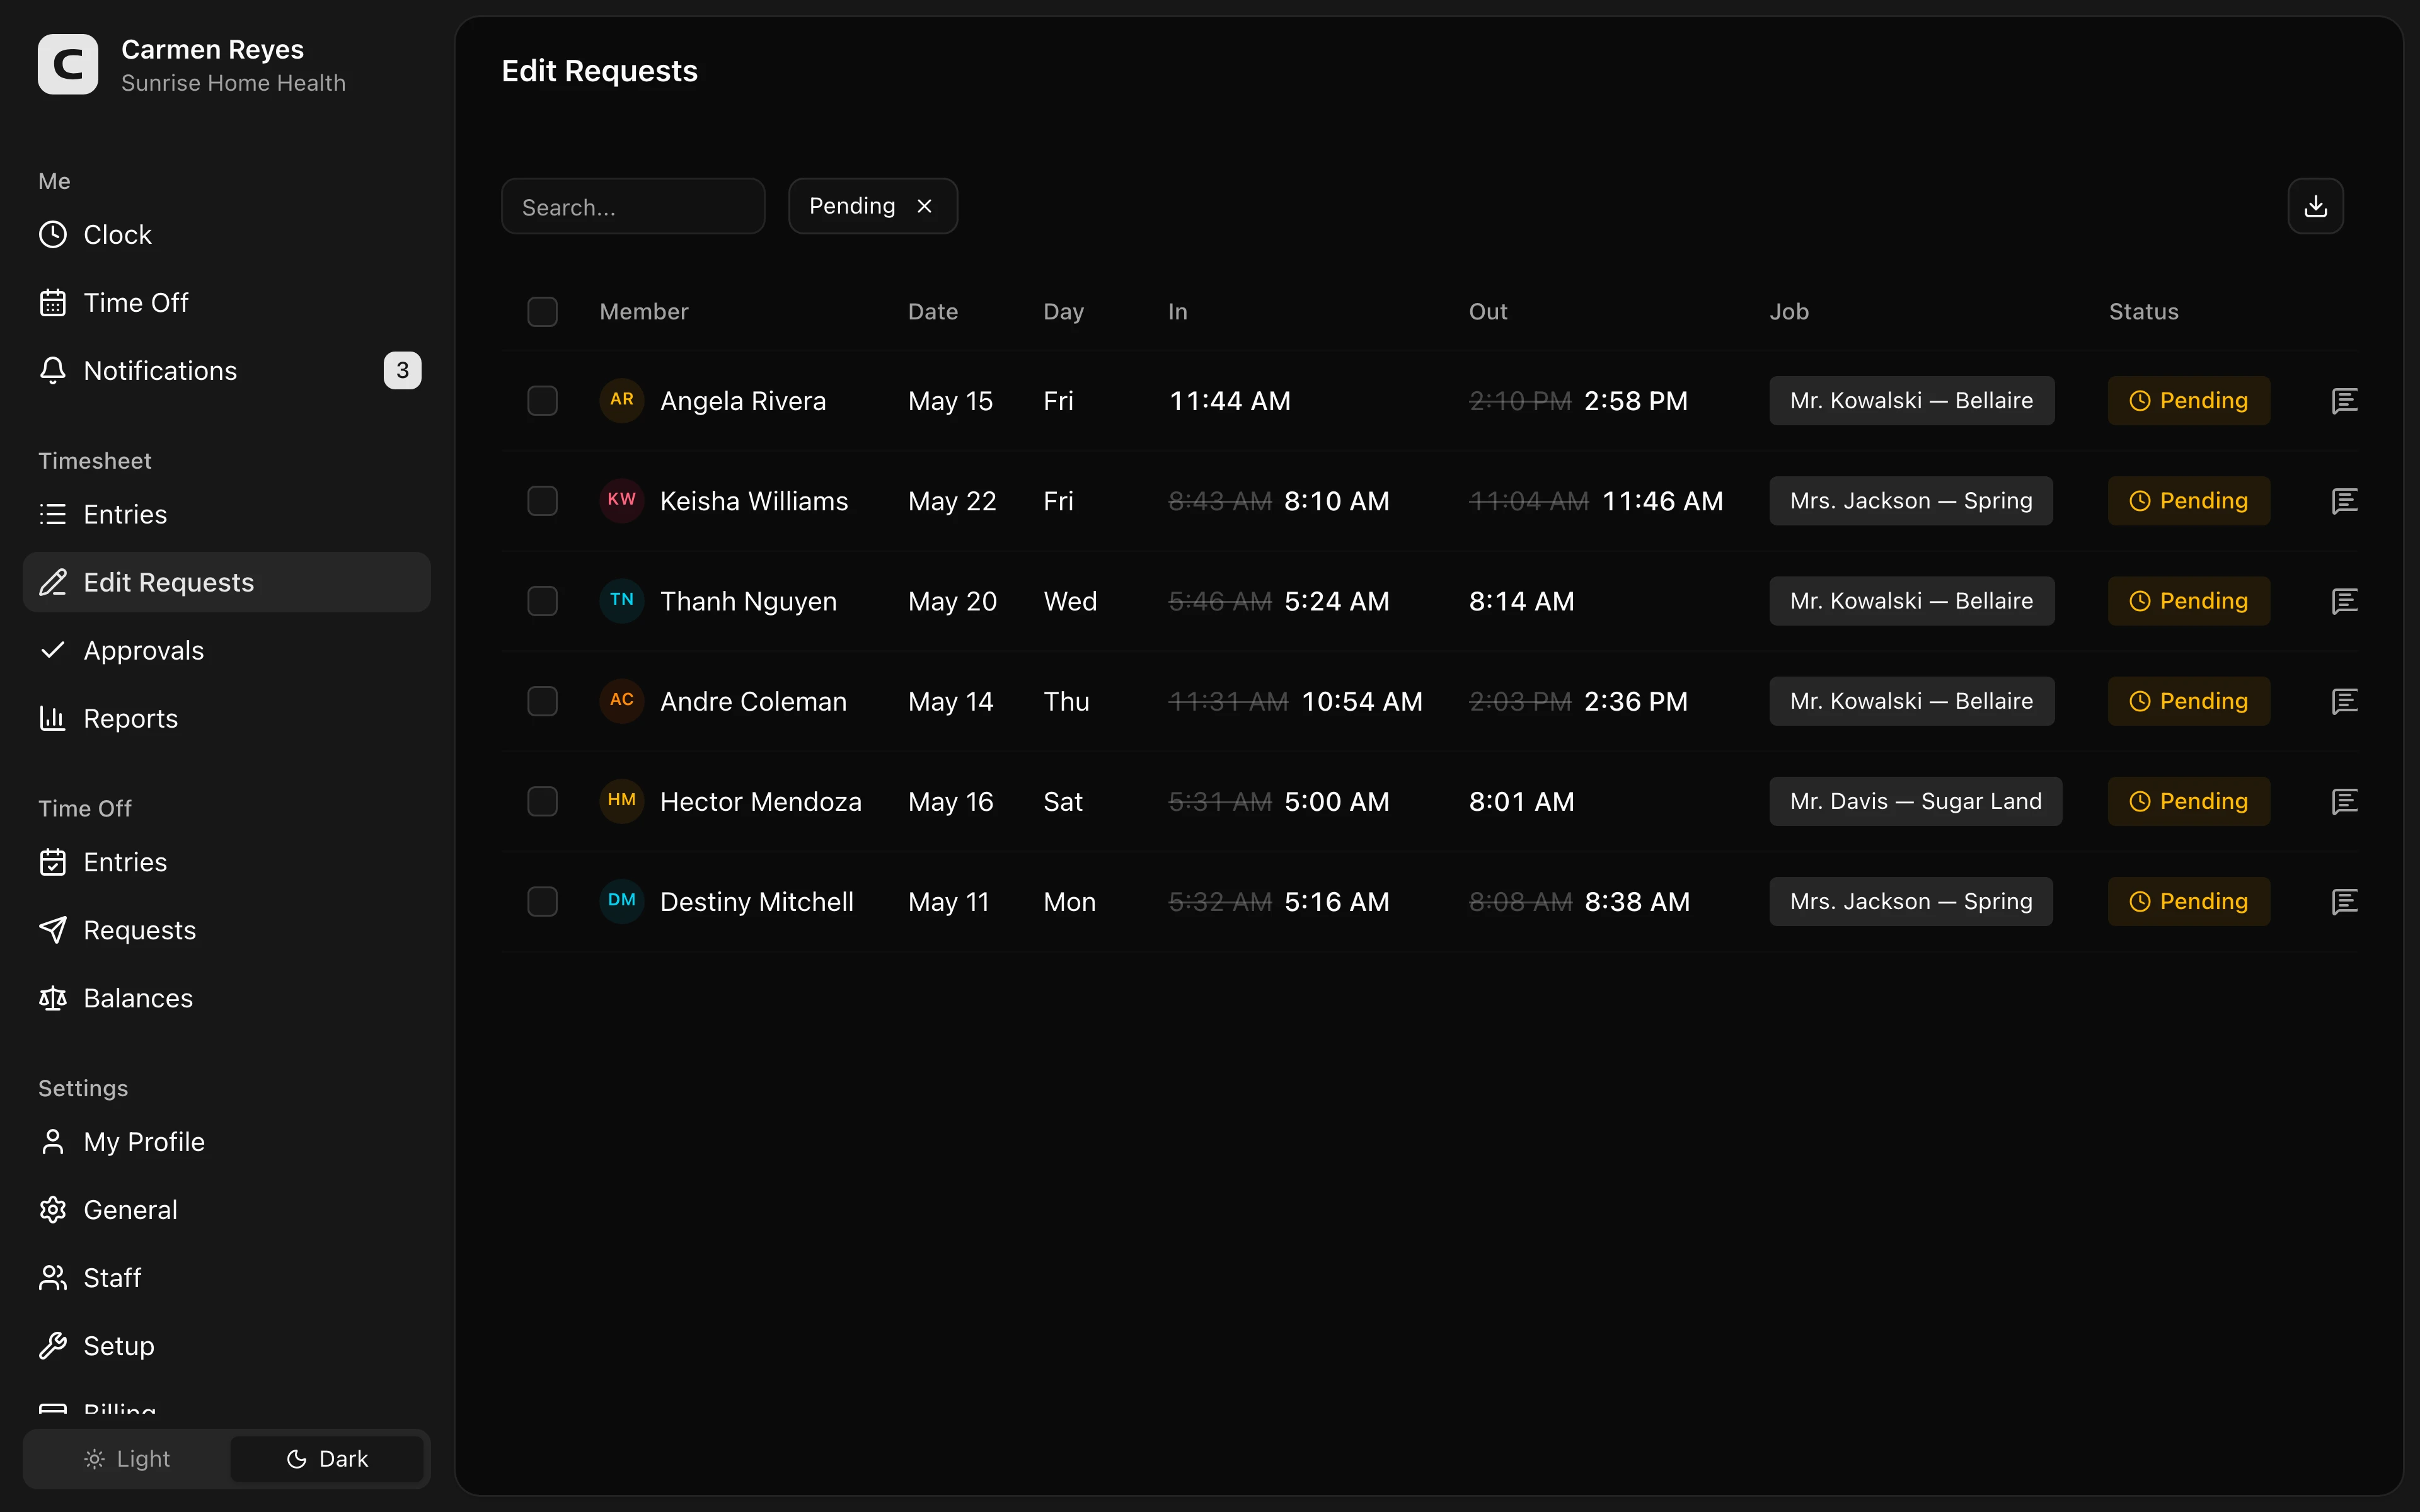The height and width of the screenshot is (1512, 2420).
Task: Open notes icon for Keisha Williams row
Action: (x=2344, y=501)
